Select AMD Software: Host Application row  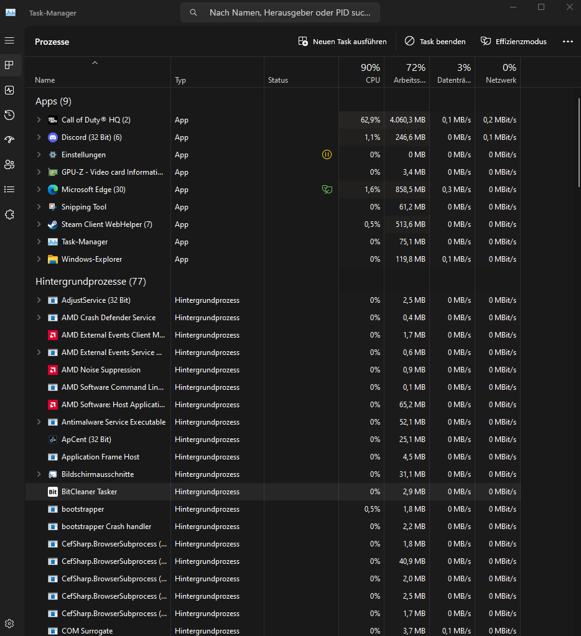(x=272, y=405)
